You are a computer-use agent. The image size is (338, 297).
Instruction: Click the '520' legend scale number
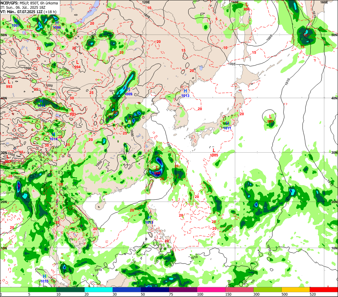(x=313, y=294)
